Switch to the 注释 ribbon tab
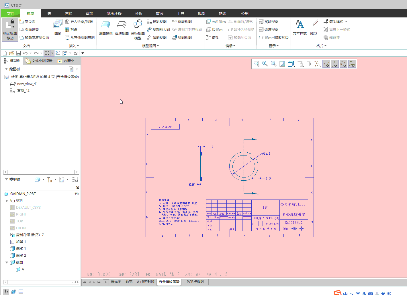 [69, 13]
